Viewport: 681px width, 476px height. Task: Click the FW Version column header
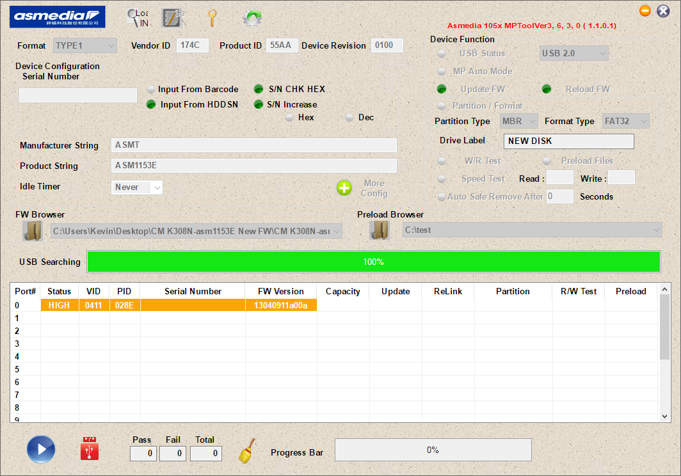281,291
